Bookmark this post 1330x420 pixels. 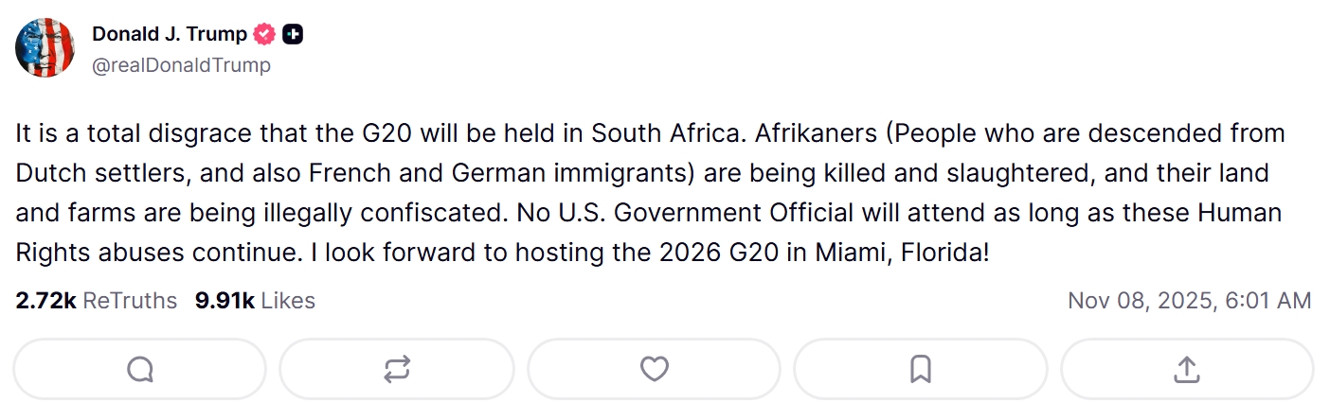click(920, 369)
